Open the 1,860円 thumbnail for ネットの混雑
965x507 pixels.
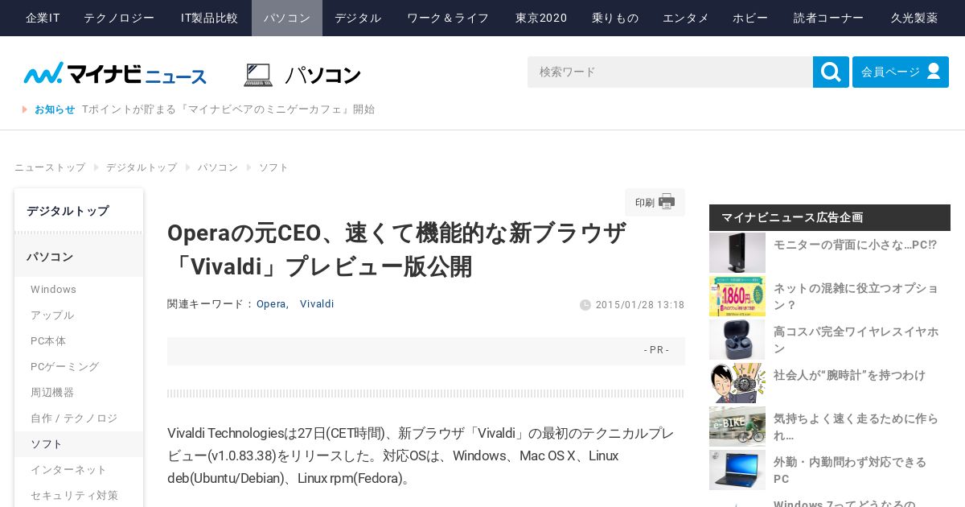(737, 296)
